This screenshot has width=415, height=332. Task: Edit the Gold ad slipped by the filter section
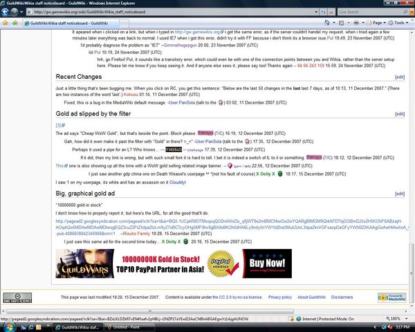pyautogui.click(x=400, y=114)
